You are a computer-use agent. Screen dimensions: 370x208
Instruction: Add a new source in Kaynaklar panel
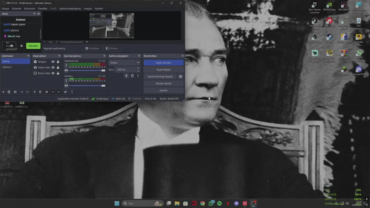coord(35,92)
